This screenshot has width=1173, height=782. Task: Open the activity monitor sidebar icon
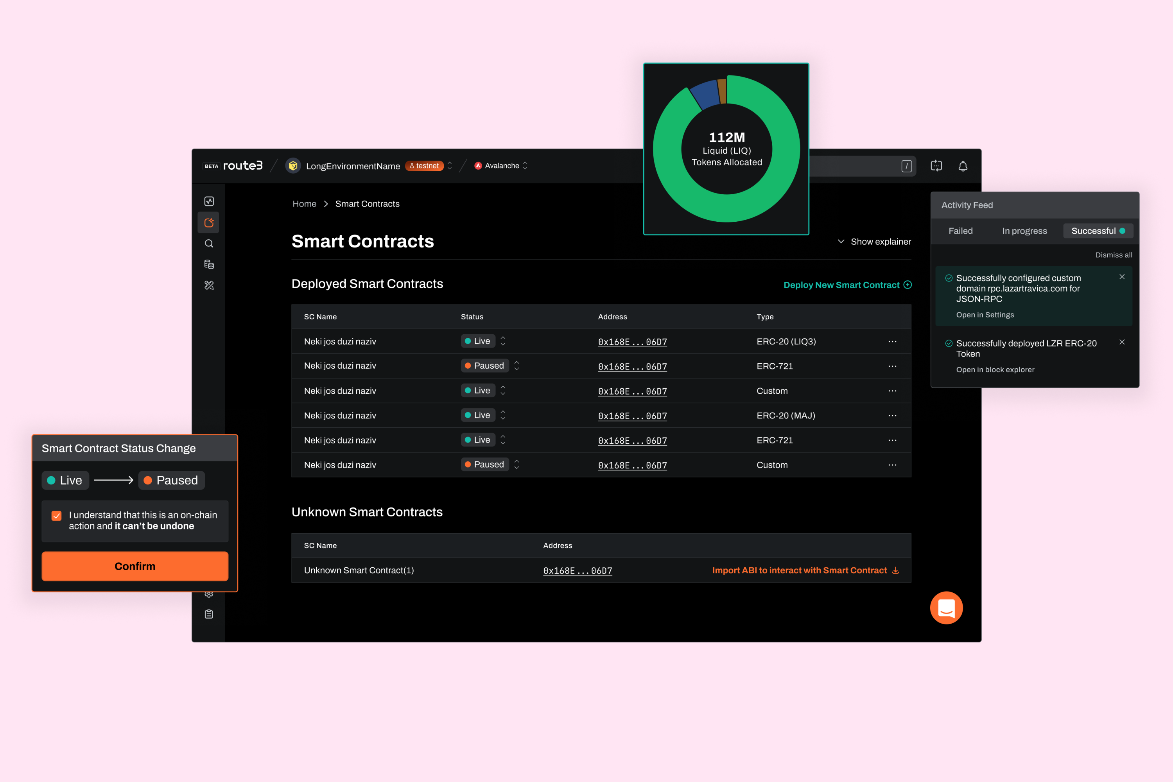209,201
